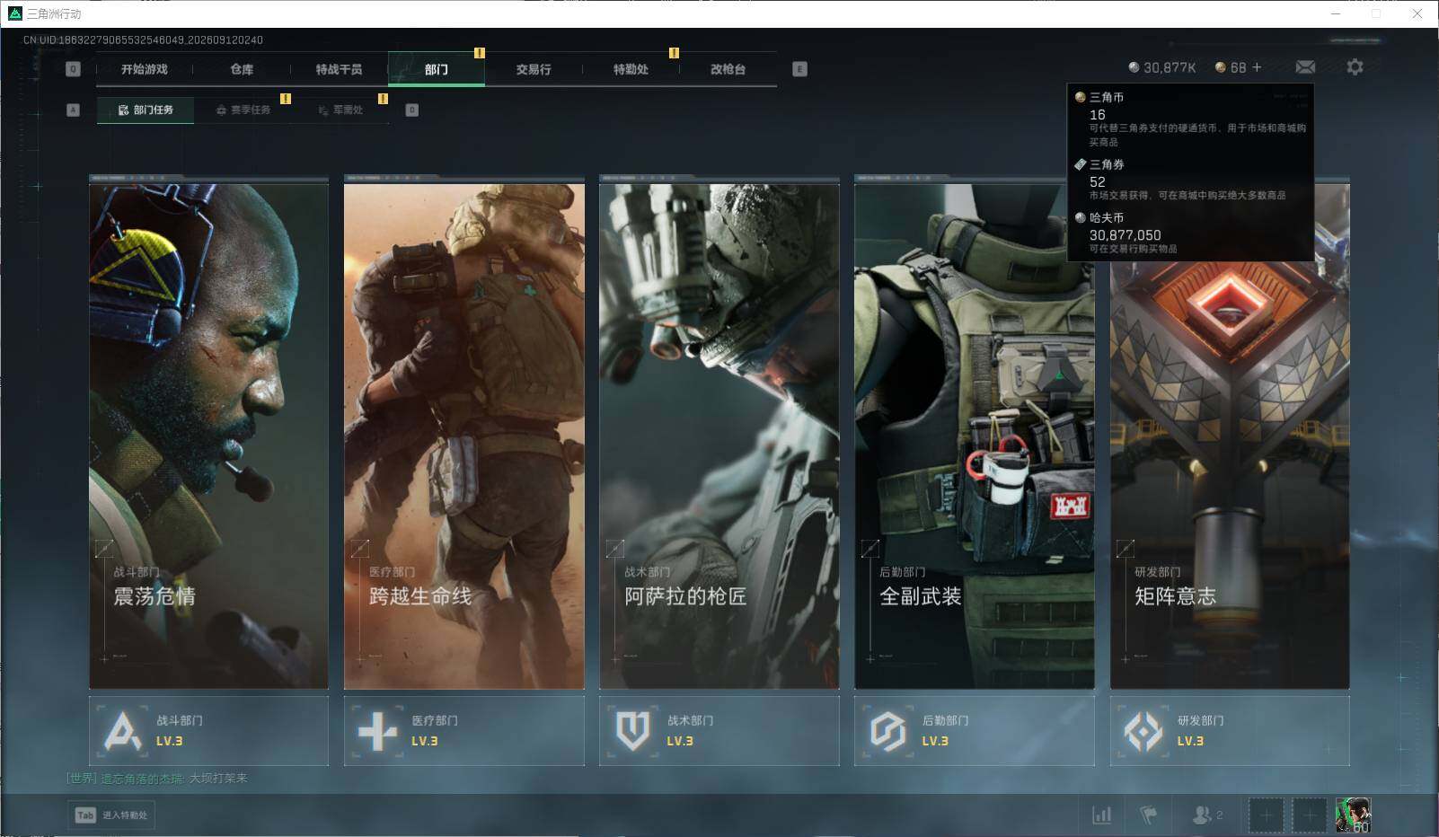Switch to the 特勤处 tab
Viewport: 1439px width, 837px height.
(631, 69)
